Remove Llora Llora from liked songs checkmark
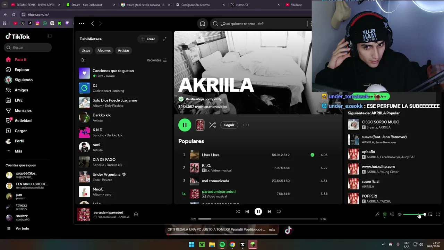 coord(313,155)
